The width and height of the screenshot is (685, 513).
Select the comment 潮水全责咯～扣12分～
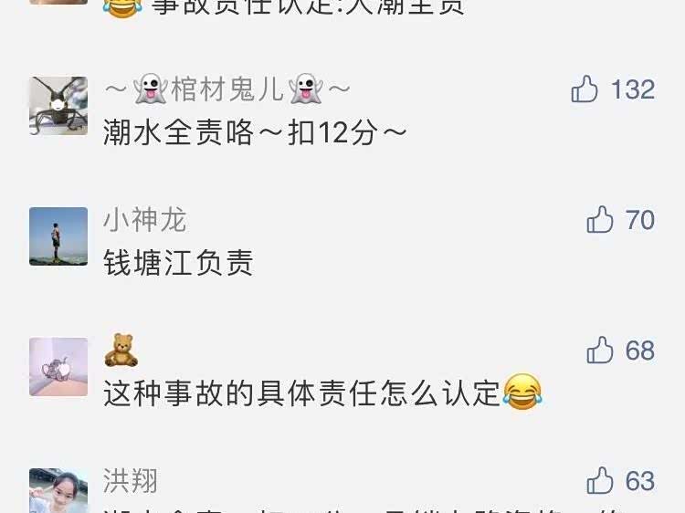click(255, 131)
